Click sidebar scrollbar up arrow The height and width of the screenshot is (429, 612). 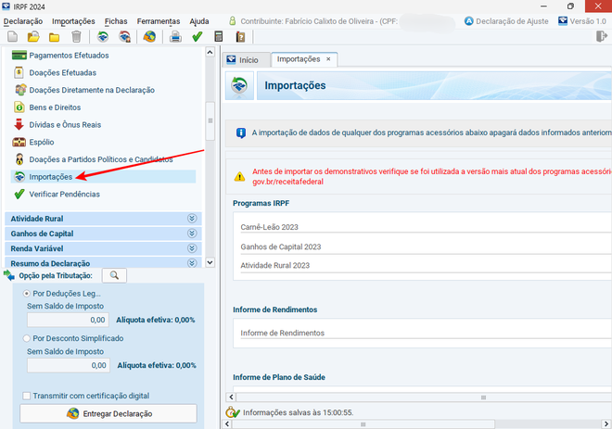[x=210, y=52]
